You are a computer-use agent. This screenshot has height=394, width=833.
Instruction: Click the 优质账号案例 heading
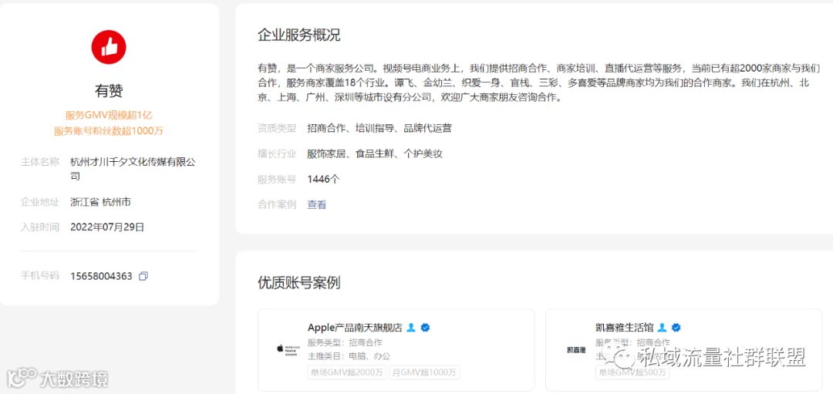click(x=299, y=282)
